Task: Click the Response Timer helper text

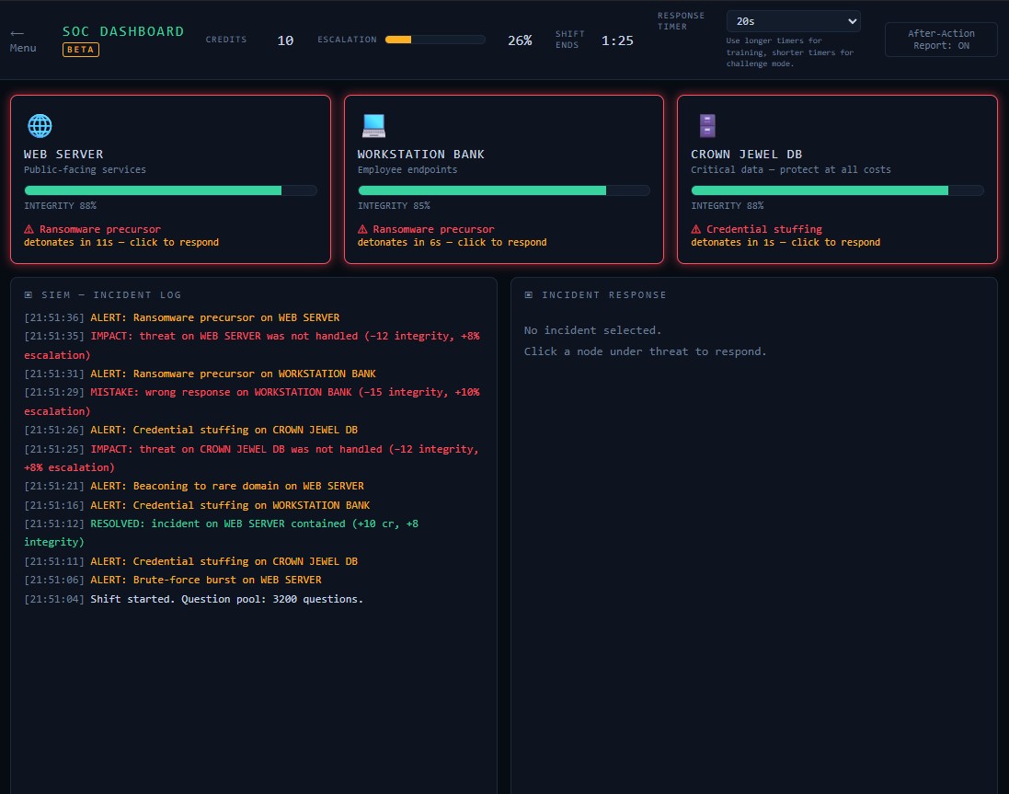Action: point(790,52)
